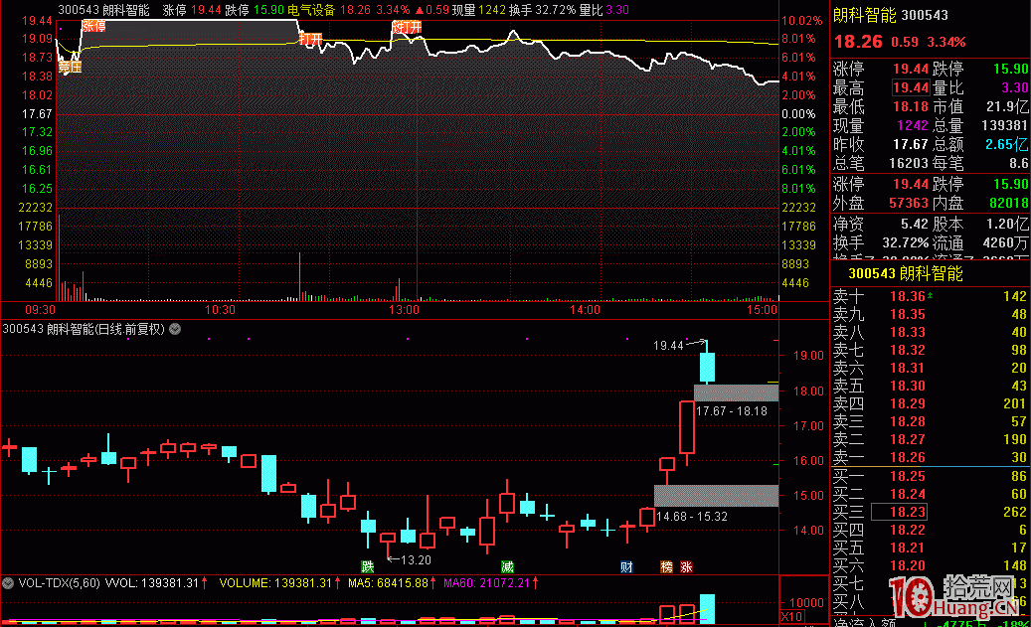Select the 卖一 18.26 ask row
Screen dimensions: 1031x627
[x=930, y=457]
